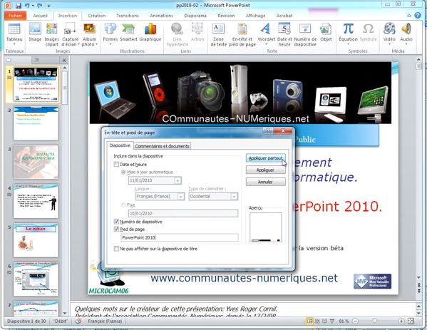Screen dimensions: 427x330
Task: Click Annuler to cancel dialog
Action: pos(265,182)
